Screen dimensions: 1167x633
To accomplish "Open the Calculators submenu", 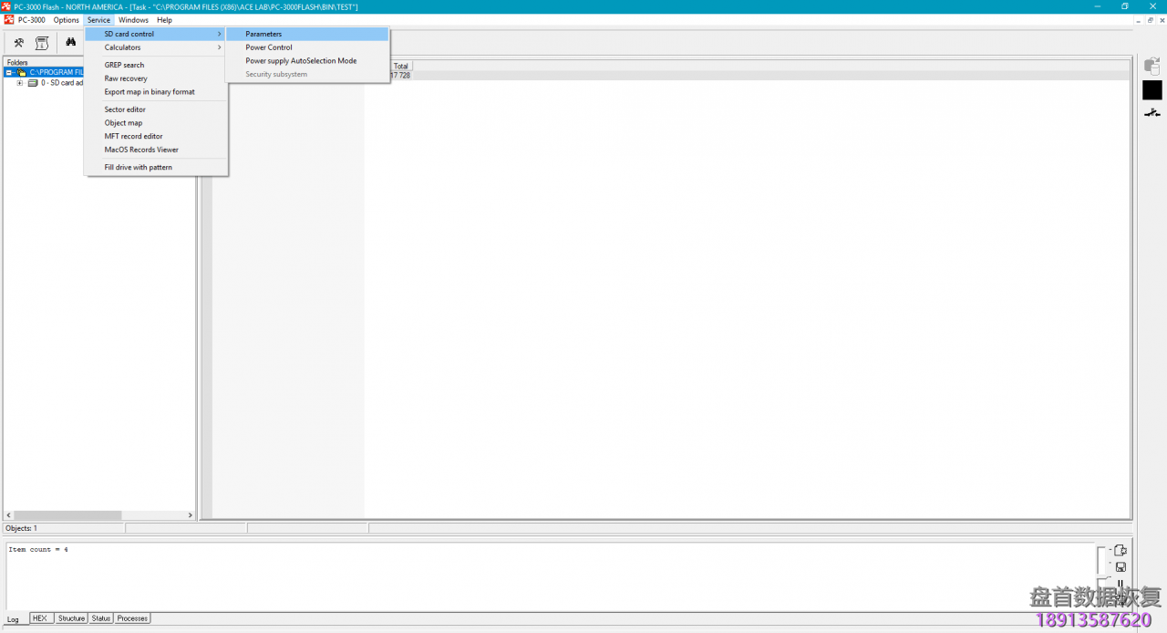I will (122, 47).
